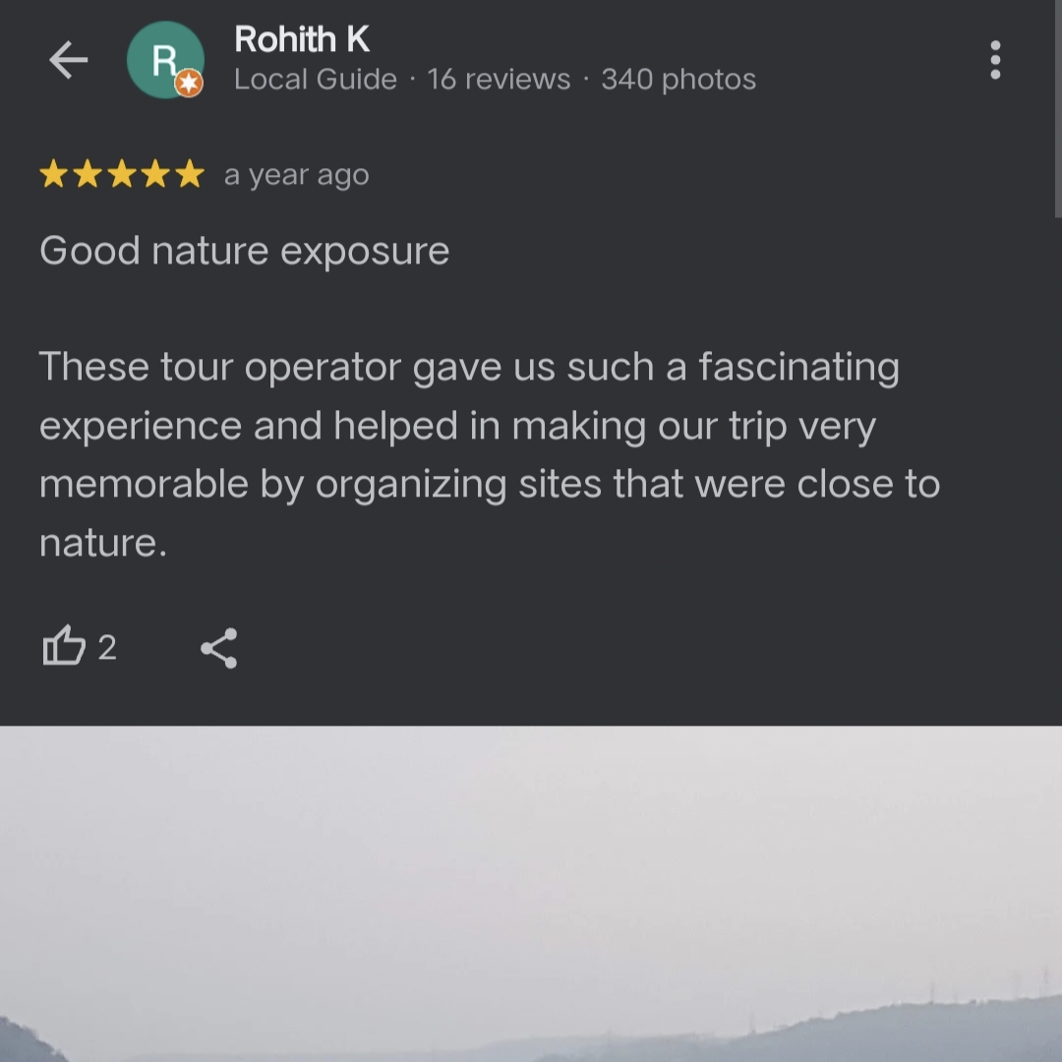Click the second yellow rating star
The width and height of the screenshot is (1062, 1062).
pyautogui.click(x=88, y=173)
